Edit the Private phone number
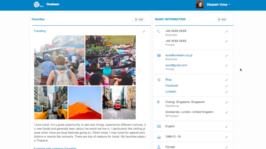The height and width of the screenshot is (149, 266). pyautogui.click(x=226, y=41)
